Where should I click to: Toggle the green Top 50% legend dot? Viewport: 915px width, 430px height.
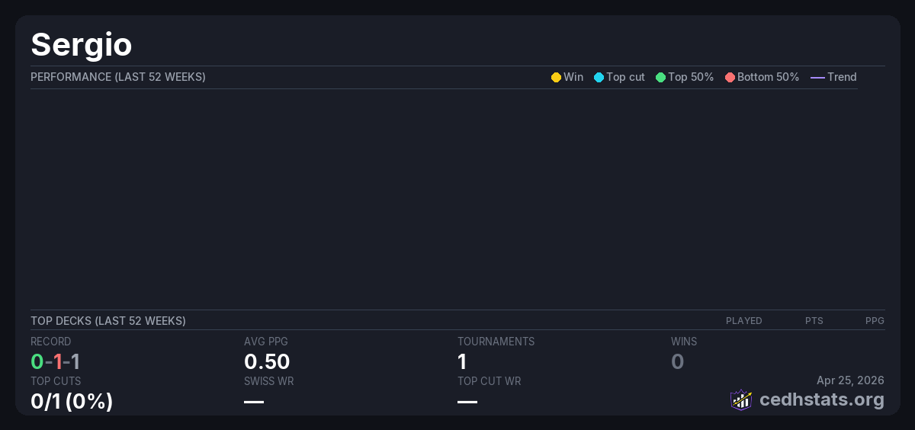660,77
